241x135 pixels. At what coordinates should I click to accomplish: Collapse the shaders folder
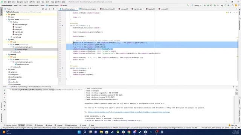point(9,22)
